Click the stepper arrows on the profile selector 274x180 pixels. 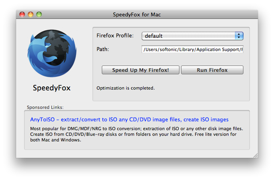(239, 36)
